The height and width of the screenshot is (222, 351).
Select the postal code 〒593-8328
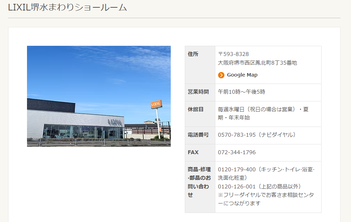click(234, 54)
